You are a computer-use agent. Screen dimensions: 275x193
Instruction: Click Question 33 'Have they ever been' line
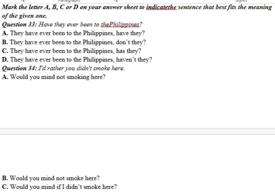[x=72, y=24]
